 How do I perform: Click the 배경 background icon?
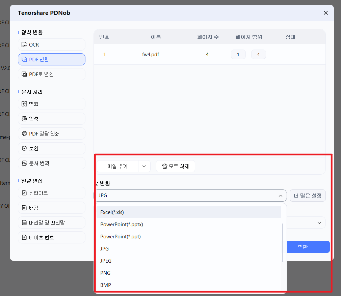point(24,208)
